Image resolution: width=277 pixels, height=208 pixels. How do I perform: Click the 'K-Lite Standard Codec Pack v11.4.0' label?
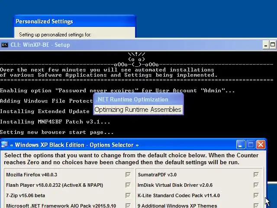[x=179, y=195]
